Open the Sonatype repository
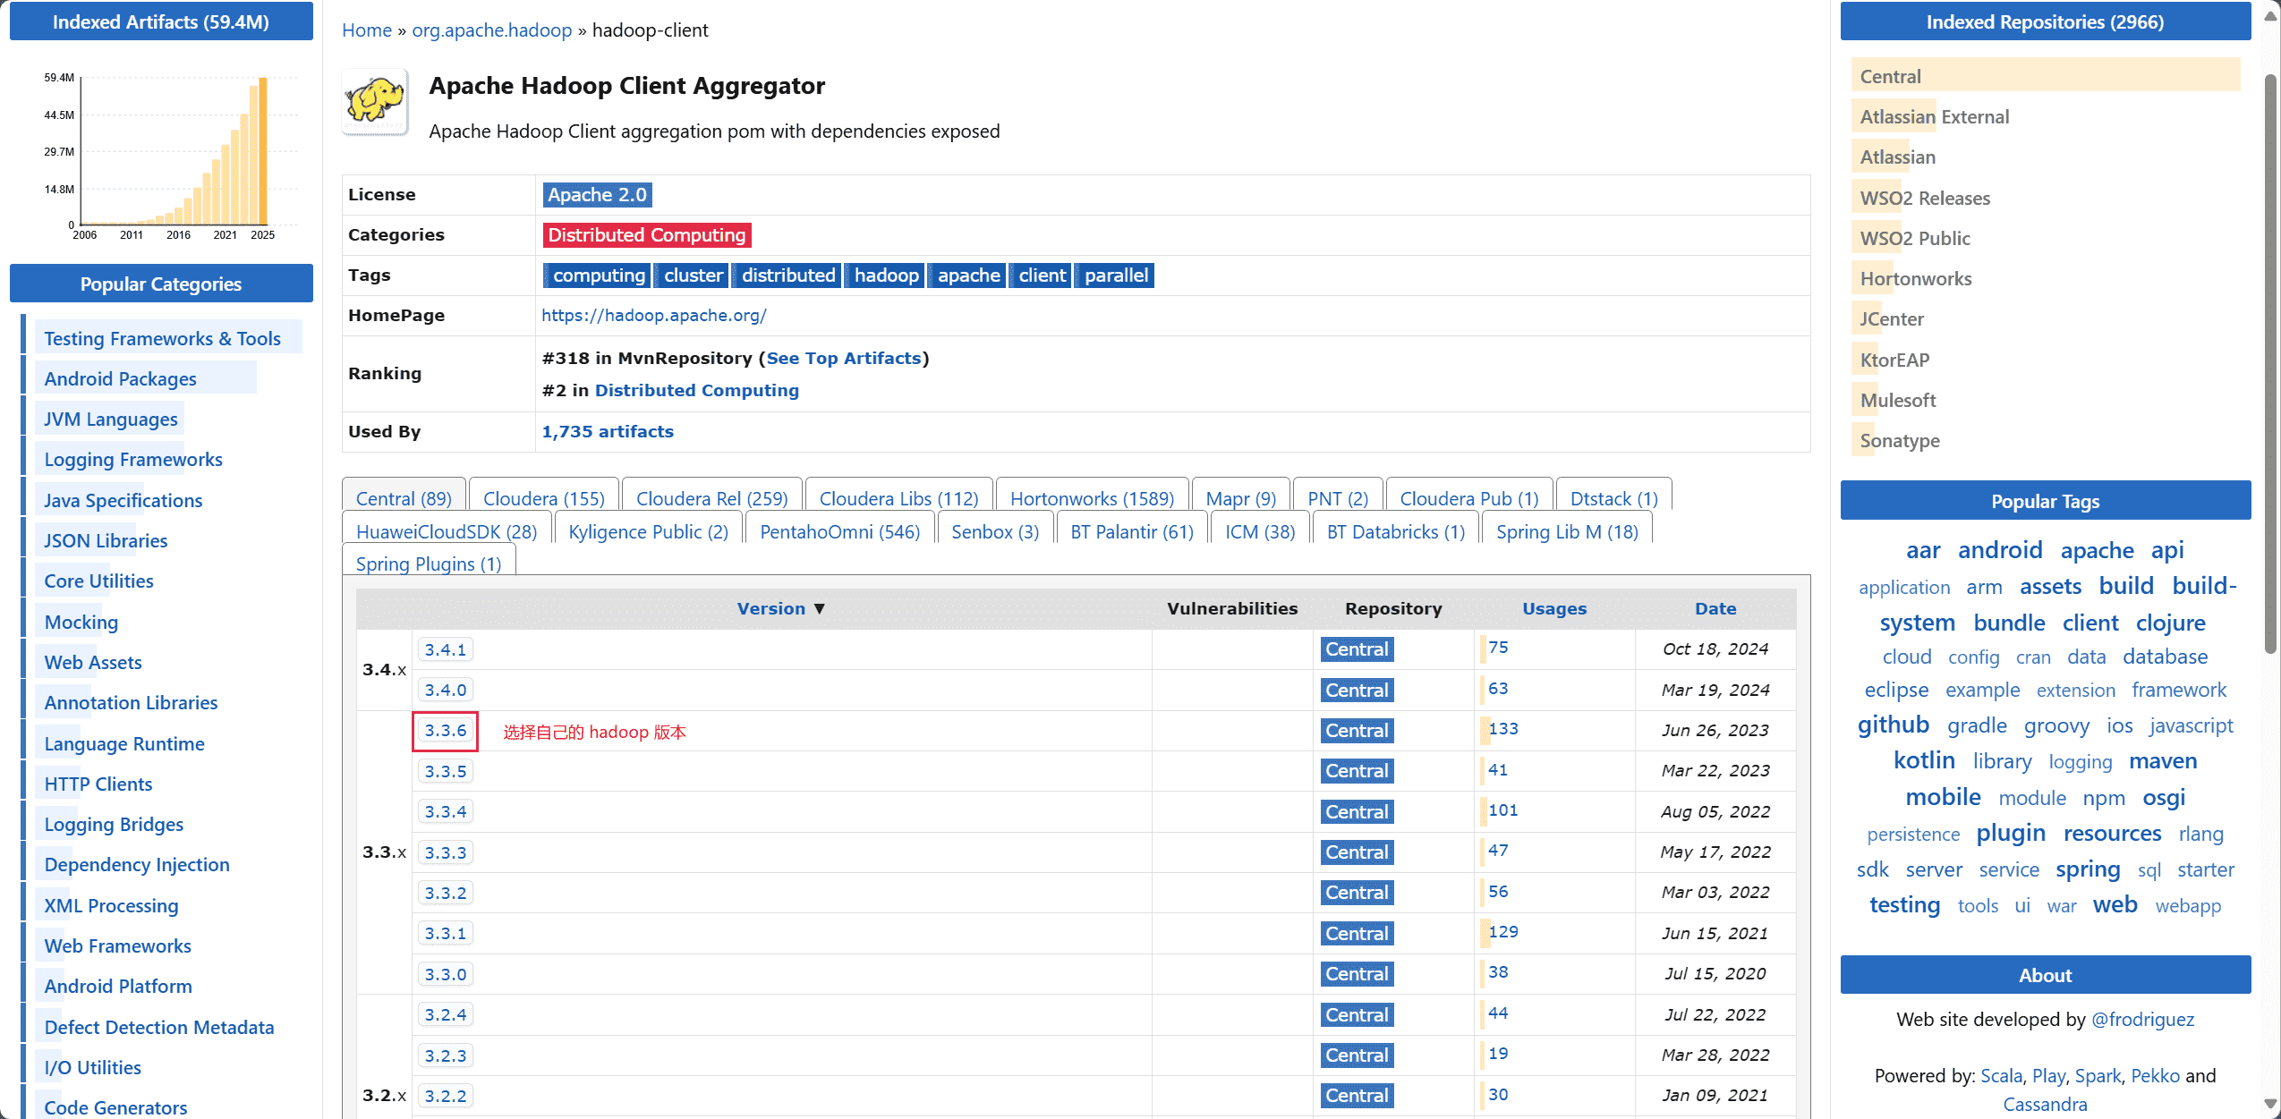The image size is (2281, 1119). pyautogui.click(x=1899, y=440)
